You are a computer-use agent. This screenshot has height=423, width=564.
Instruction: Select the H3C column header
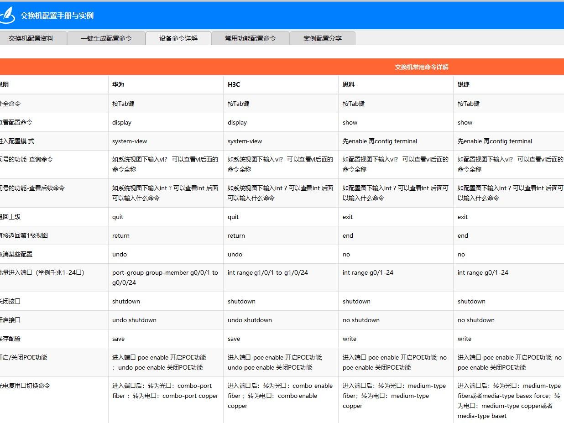(234, 85)
